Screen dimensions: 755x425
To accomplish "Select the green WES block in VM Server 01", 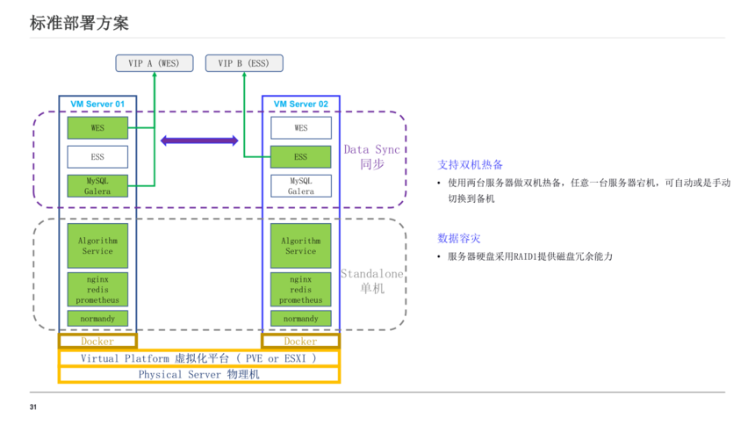I will pyautogui.click(x=97, y=128).
